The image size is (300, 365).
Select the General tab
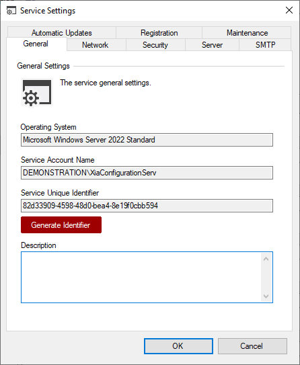(36, 44)
